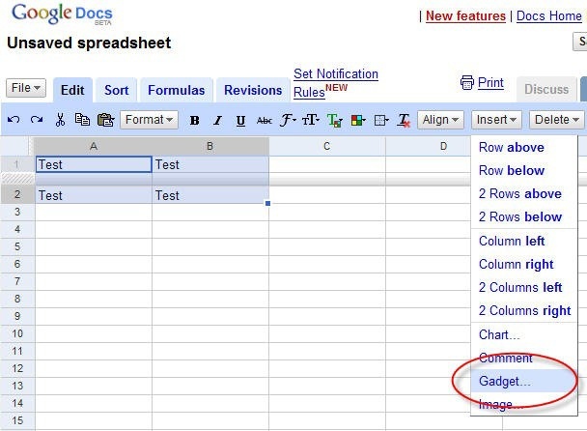
Task: Click cell B1 containing Test
Action: pyautogui.click(x=210, y=164)
